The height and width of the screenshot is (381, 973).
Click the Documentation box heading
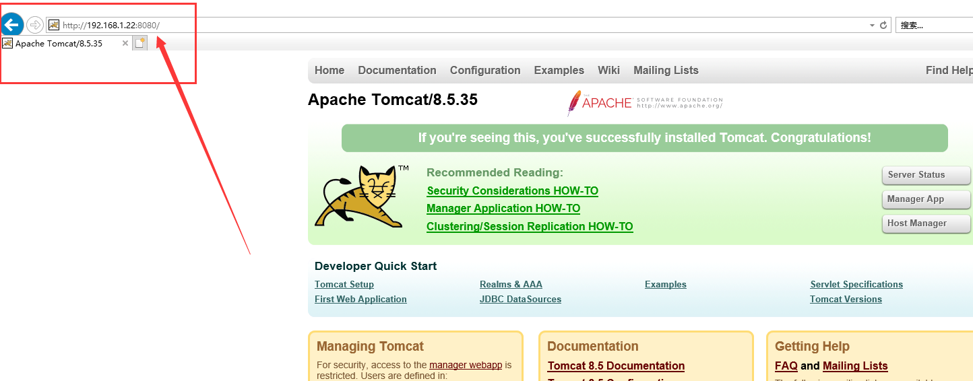593,346
